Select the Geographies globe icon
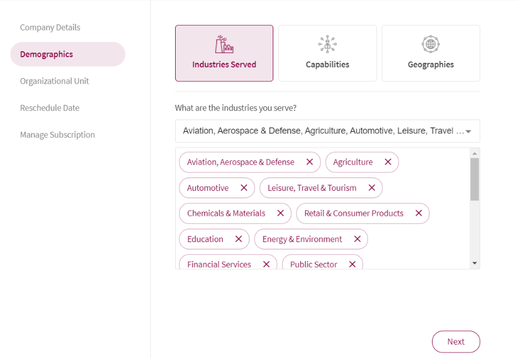Screen dimensions: 518x358 (x=431, y=44)
